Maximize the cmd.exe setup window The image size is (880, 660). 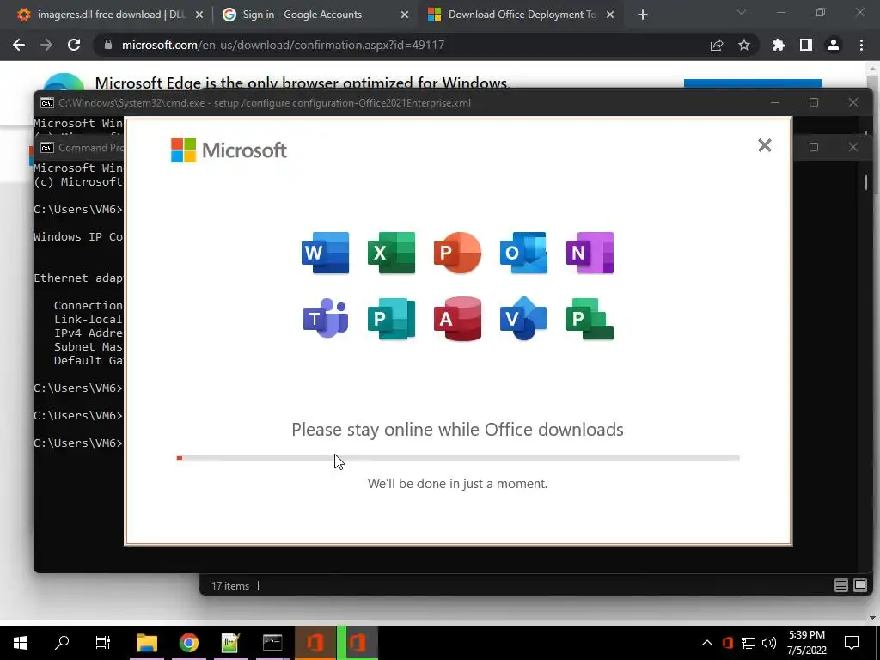coord(814,102)
